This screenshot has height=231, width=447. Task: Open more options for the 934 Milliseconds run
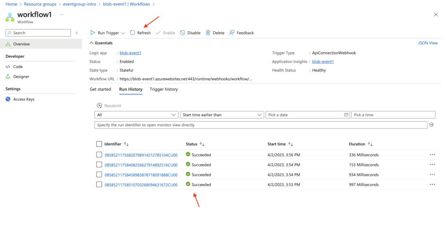tap(432, 175)
